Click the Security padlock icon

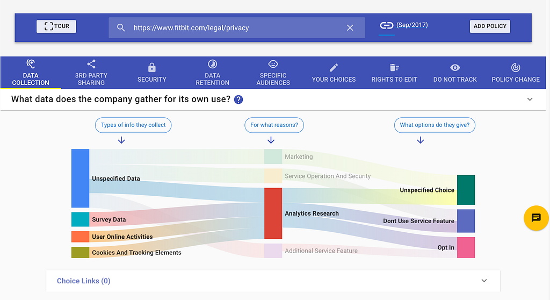[152, 68]
